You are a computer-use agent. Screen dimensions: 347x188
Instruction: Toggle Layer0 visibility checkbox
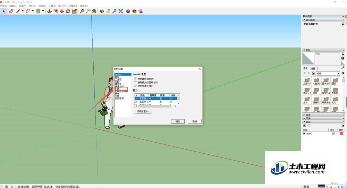point(333,134)
